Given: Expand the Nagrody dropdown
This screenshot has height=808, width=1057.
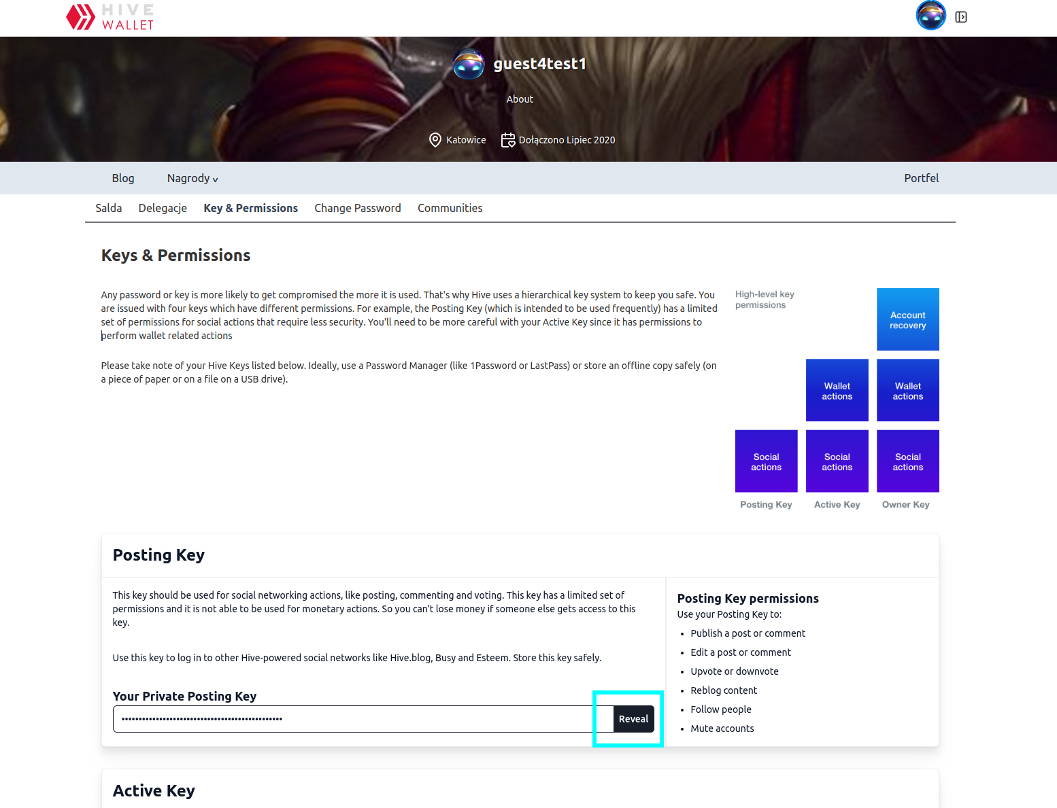Looking at the screenshot, I should (192, 178).
